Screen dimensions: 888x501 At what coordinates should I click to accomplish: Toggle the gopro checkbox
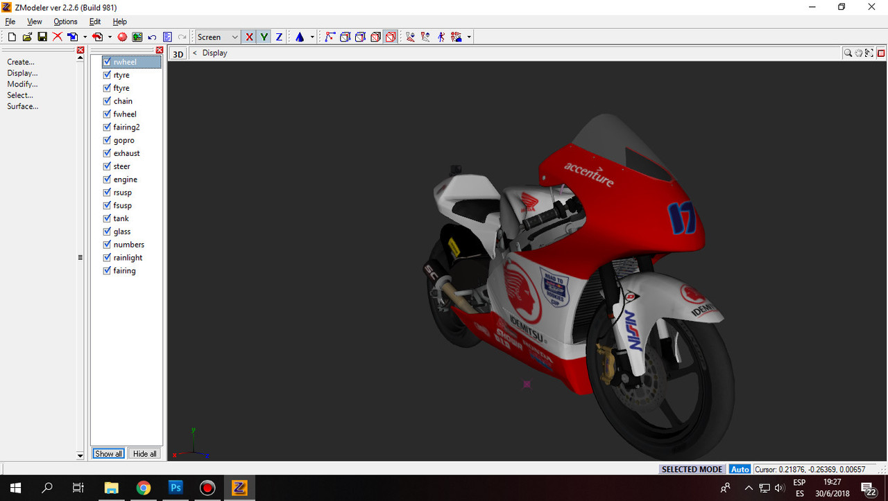click(107, 140)
